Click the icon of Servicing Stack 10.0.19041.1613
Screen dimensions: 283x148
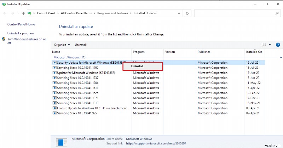coord(54,88)
